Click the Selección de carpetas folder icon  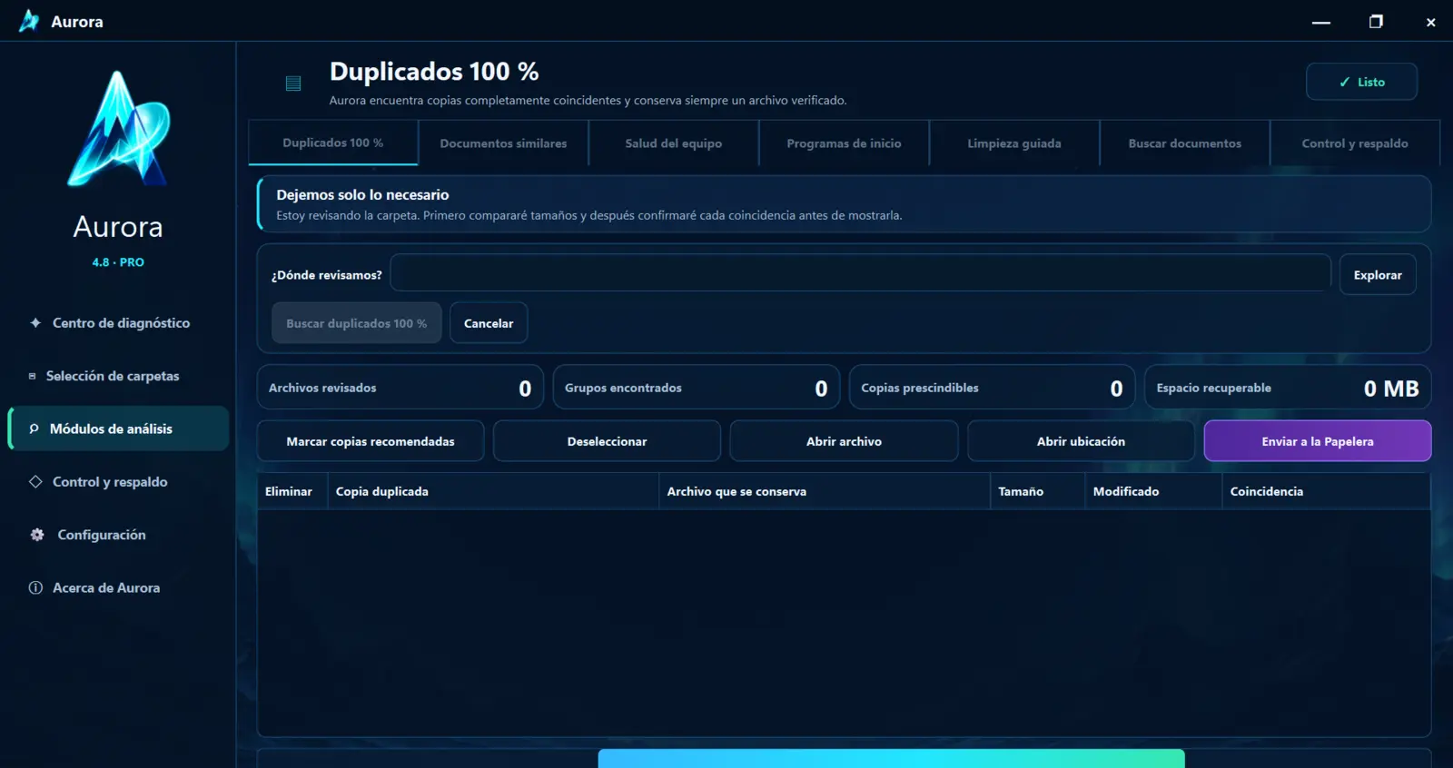[x=32, y=376]
